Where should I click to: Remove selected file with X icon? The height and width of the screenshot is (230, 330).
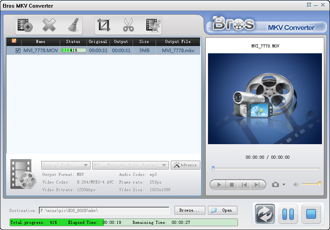click(x=49, y=25)
